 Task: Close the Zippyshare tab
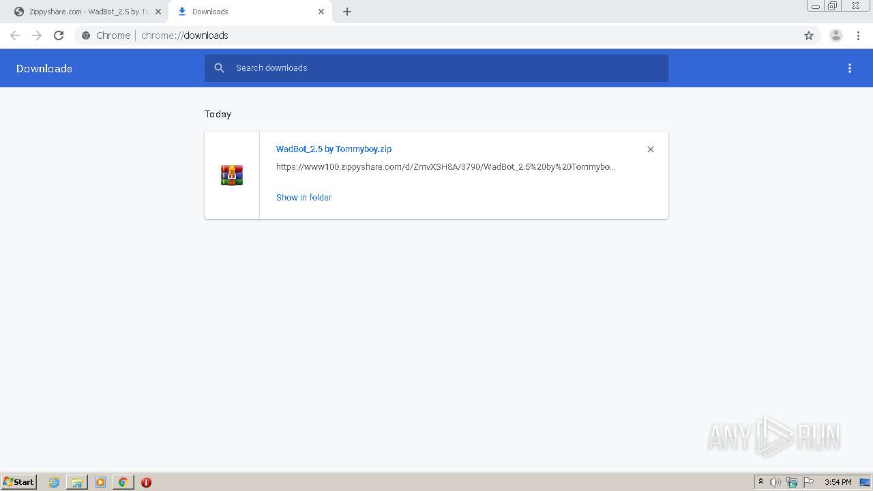(x=158, y=12)
